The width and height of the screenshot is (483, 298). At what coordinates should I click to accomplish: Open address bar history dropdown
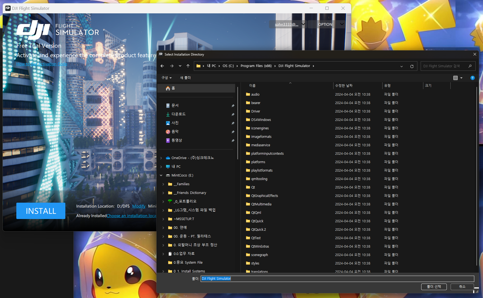click(402, 66)
